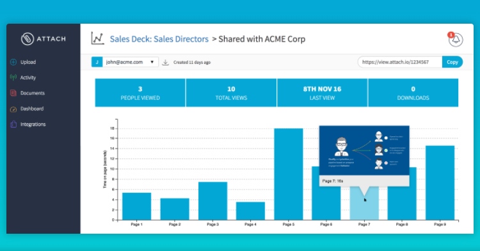Click the J user avatar square
The width and height of the screenshot is (480, 251).
(97, 62)
